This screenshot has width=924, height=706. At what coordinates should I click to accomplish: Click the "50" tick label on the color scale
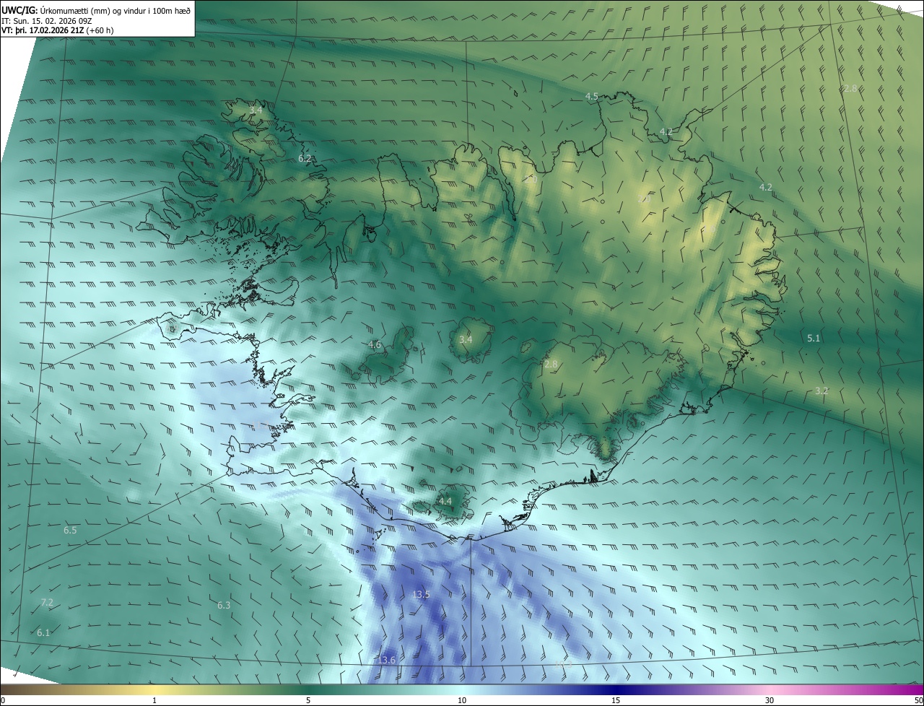click(x=918, y=701)
